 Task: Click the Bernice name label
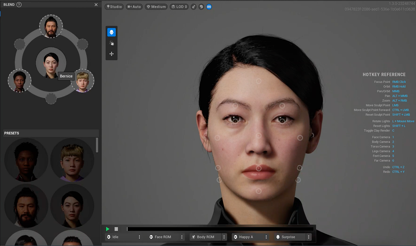(66, 76)
